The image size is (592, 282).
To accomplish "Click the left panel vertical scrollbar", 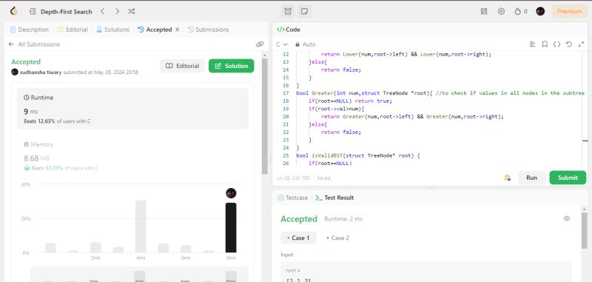I will tap(265, 116).
